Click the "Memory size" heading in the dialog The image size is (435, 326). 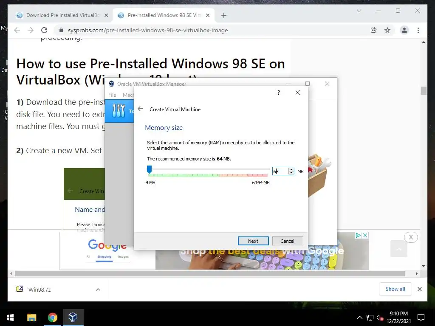click(x=164, y=128)
